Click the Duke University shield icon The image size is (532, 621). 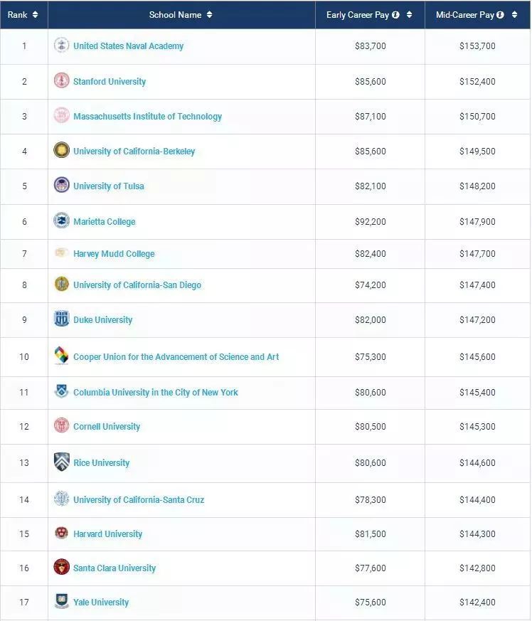click(x=62, y=319)
